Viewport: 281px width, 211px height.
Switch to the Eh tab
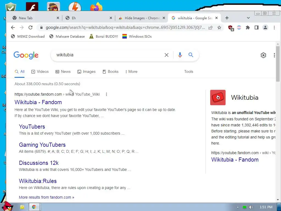tap(88, 18)
